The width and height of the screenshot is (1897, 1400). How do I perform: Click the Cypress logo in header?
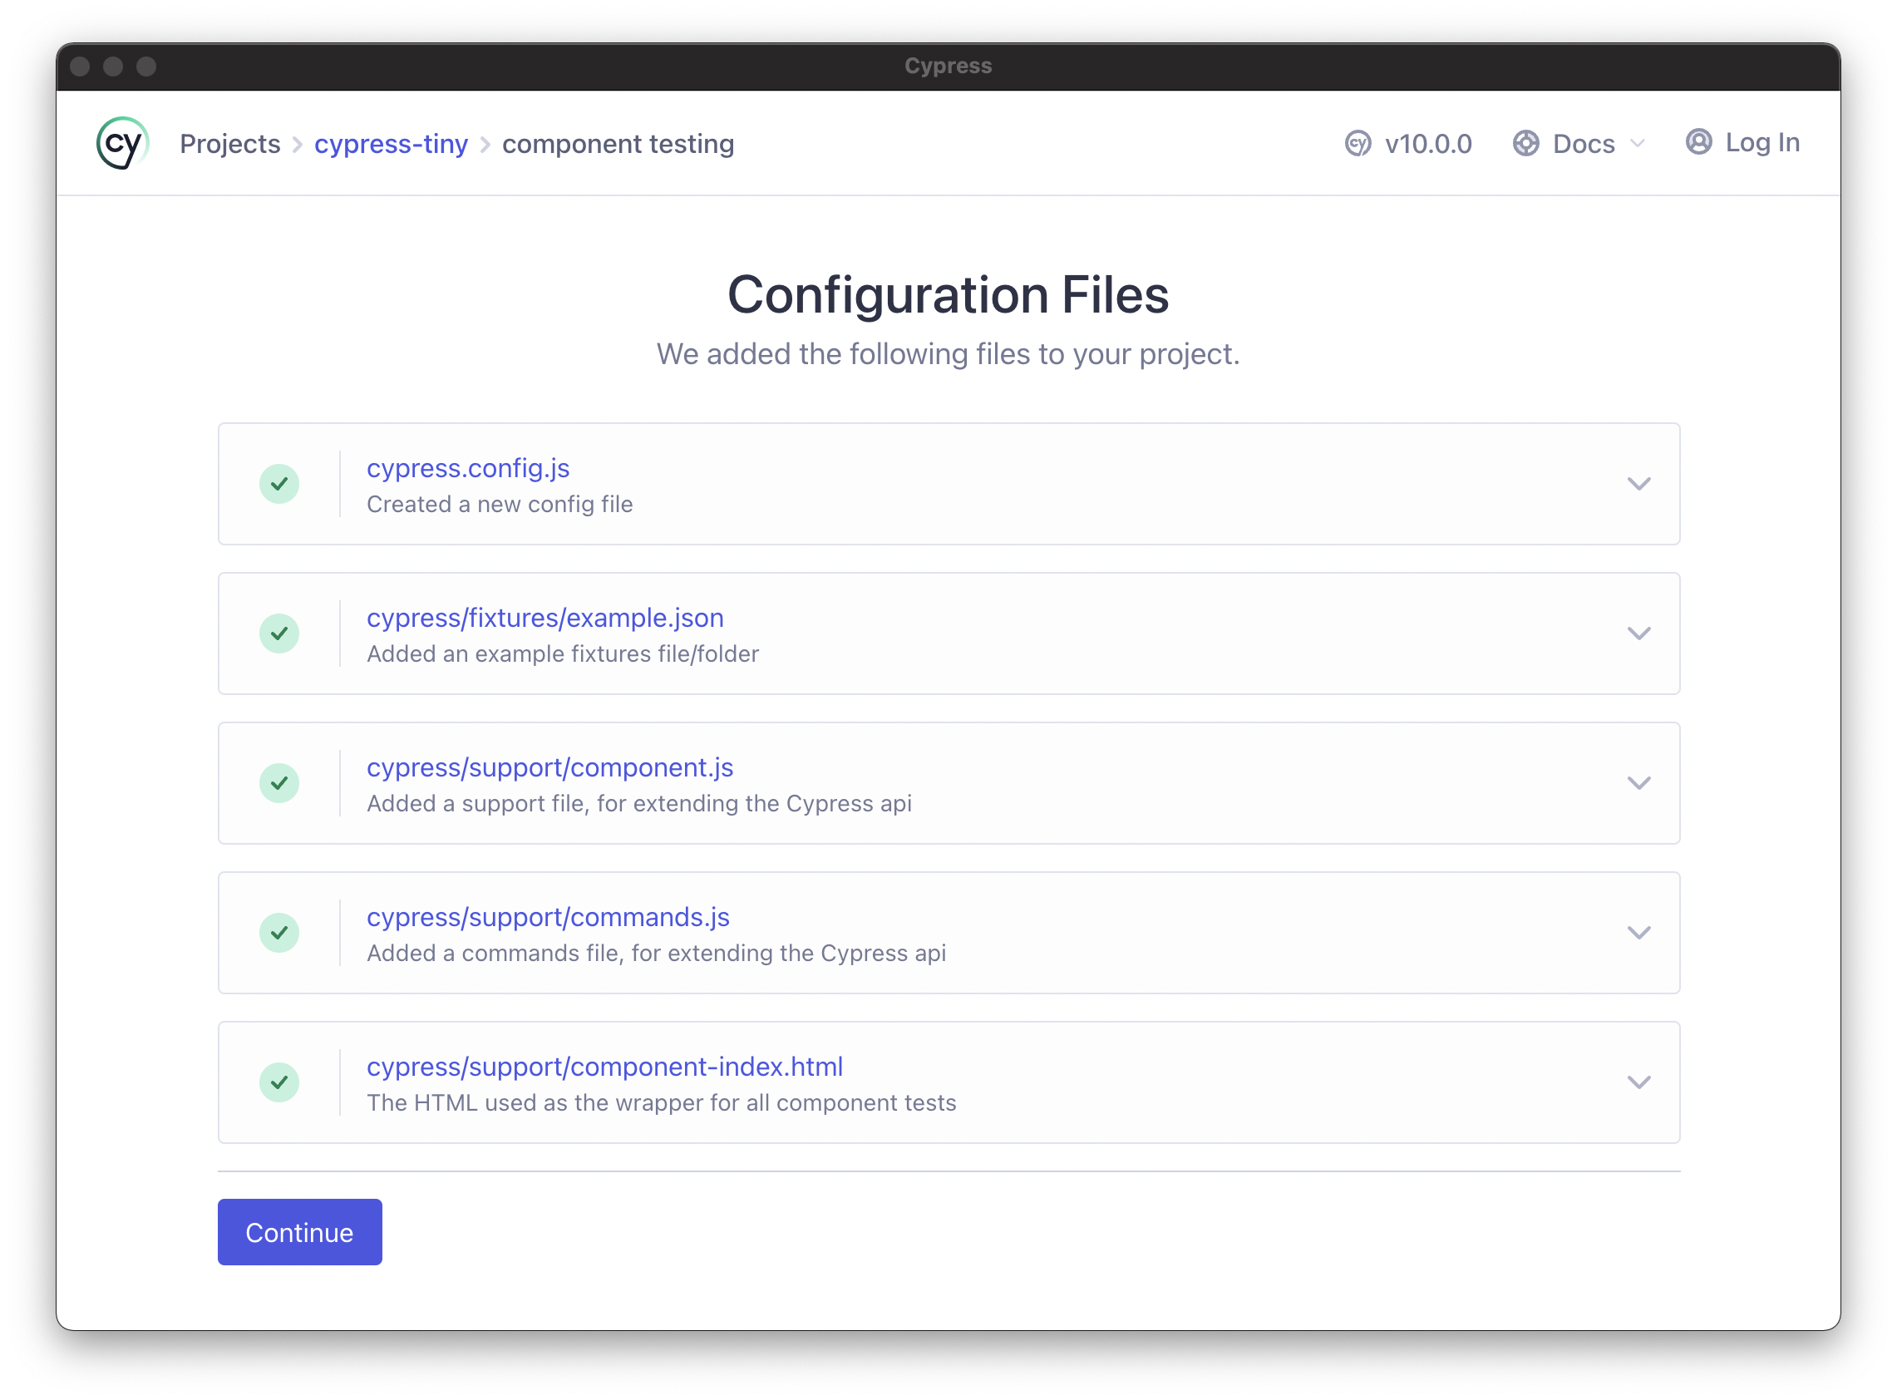point(123,143)
